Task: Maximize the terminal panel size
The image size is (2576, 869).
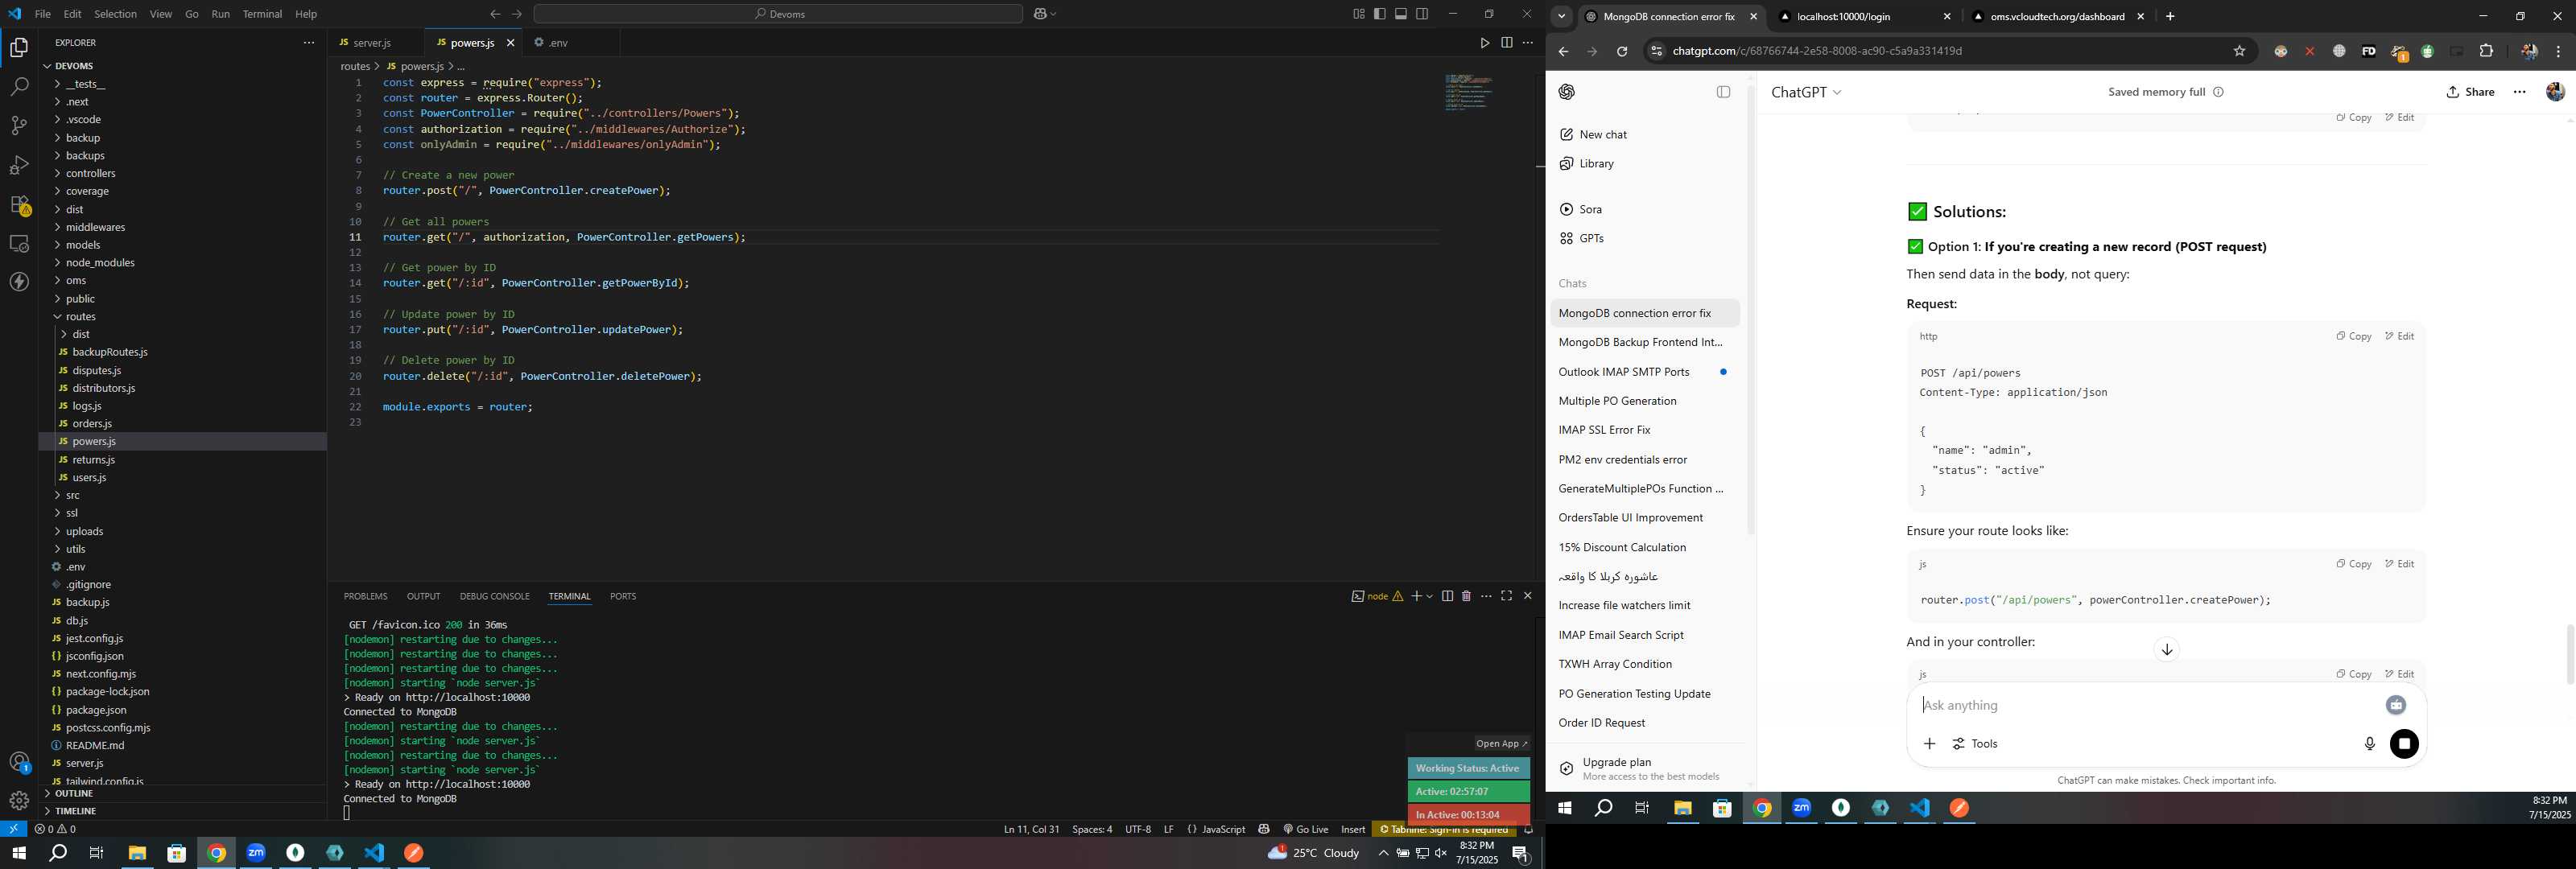Action: click(x=1506, y=596)
